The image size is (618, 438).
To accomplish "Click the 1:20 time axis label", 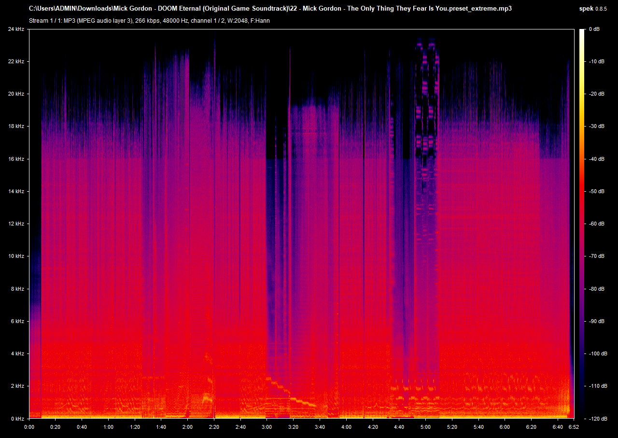I will click(x=135, y=427).
